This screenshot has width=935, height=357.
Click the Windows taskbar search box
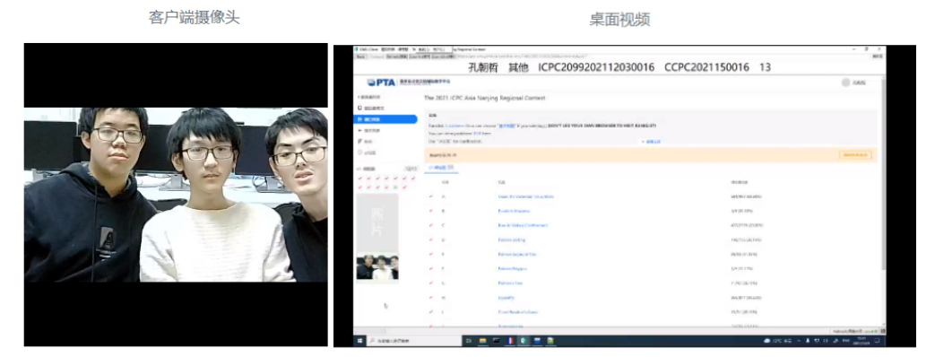(x=414, y=341)
